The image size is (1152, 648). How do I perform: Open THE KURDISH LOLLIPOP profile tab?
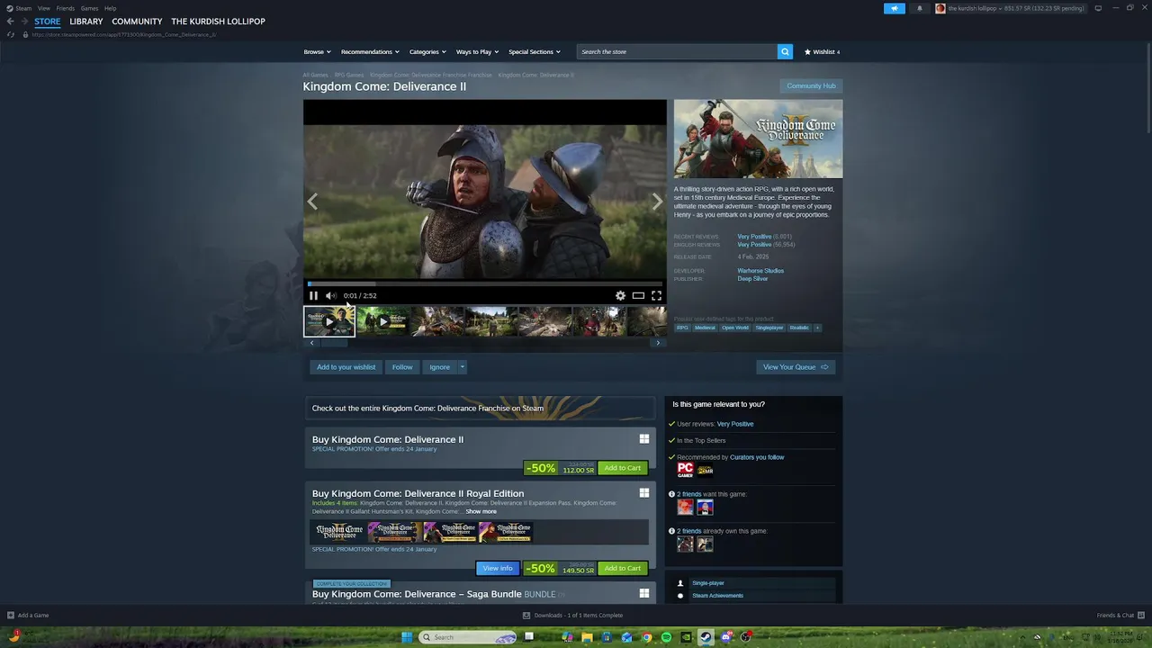click(218, 21)
